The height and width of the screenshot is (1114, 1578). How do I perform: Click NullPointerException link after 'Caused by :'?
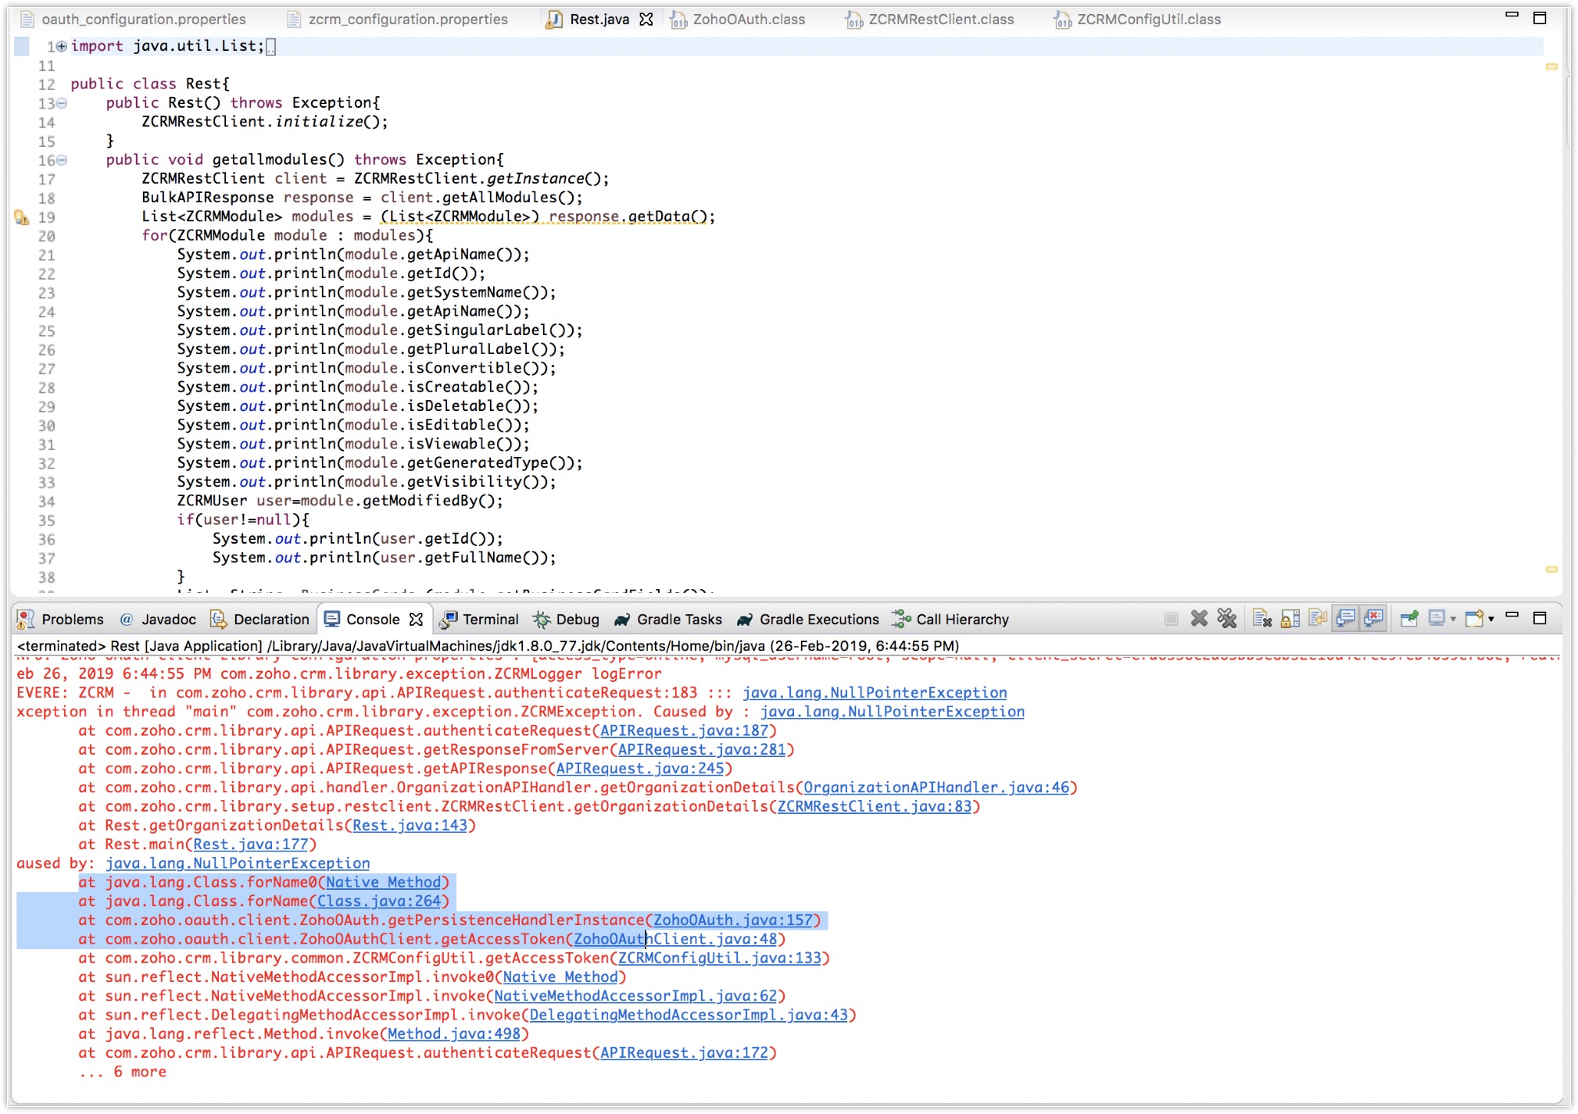[x=892, y=712]
